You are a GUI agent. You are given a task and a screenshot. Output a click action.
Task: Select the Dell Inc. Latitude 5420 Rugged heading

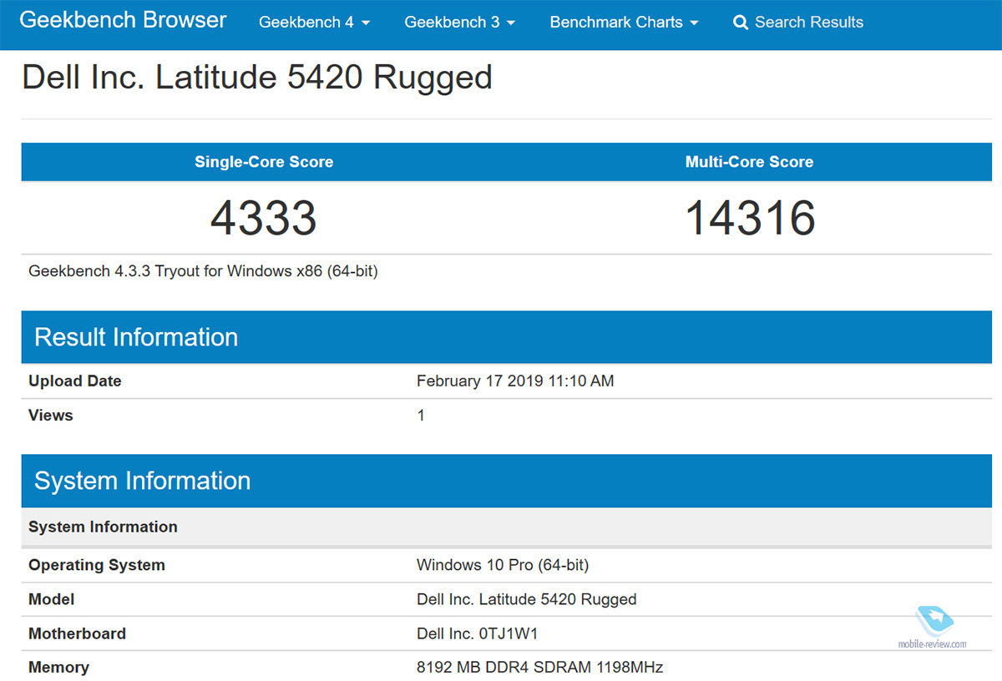coord(257,78)
